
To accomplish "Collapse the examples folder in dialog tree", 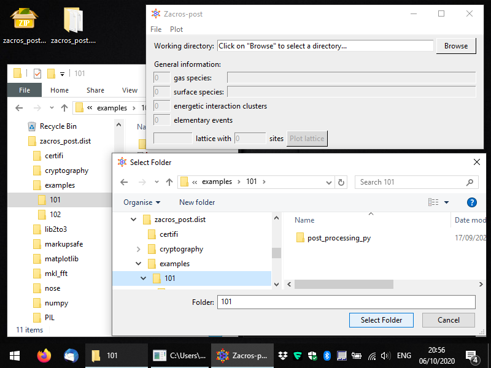I will pyautogui.click(x=138, y=264).
